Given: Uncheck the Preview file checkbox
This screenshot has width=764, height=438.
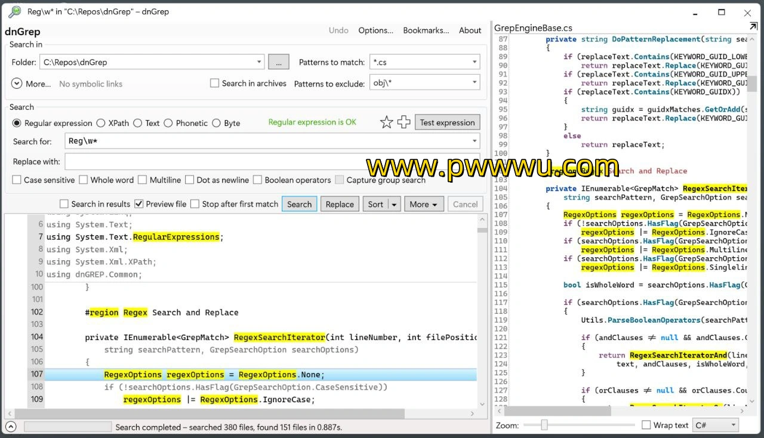Looking at the screenshot, I should click(x=139, y=204).
